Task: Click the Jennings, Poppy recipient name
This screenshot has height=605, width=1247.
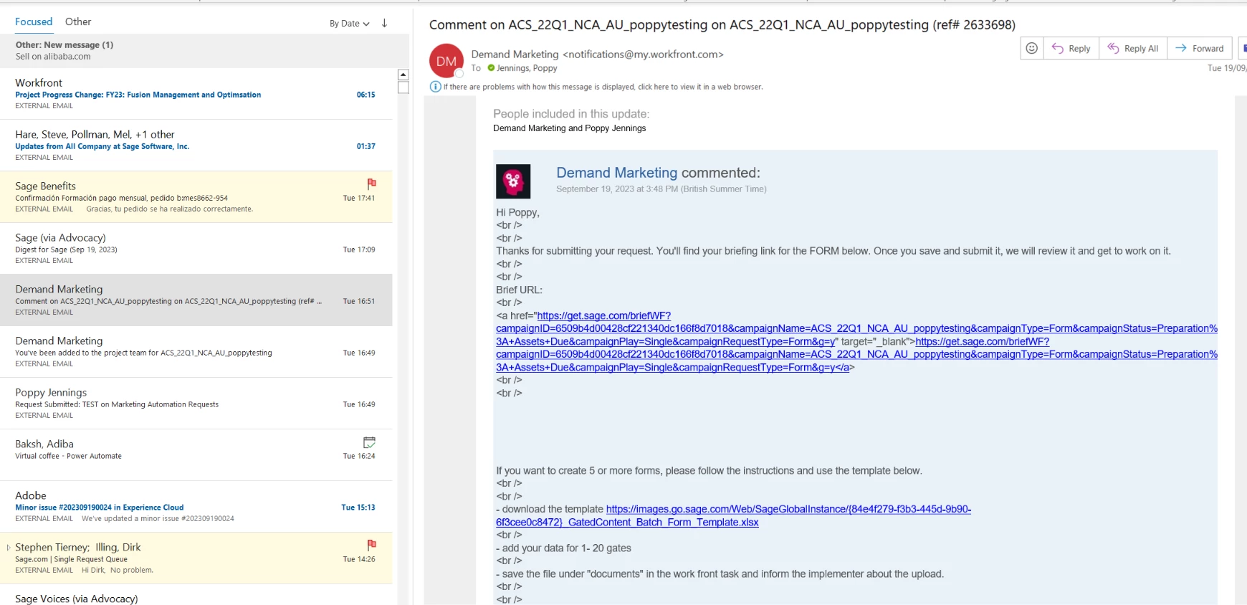Action: point(527,68)
